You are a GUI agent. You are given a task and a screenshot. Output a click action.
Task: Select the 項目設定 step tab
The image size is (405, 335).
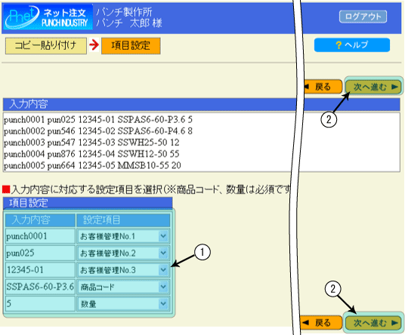pyautogui.click(x=131, y=46)
